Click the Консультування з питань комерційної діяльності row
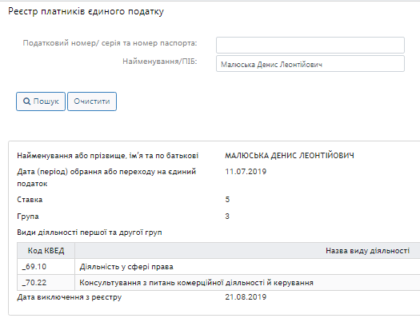Image resolution: width=420 pixels, height=322 pixels. (x=218, y=282)
